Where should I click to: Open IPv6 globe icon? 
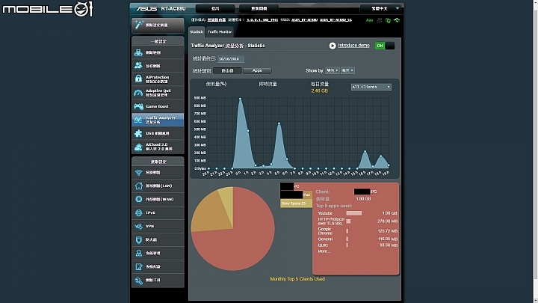pyautogui.click(x=139, y=213)
